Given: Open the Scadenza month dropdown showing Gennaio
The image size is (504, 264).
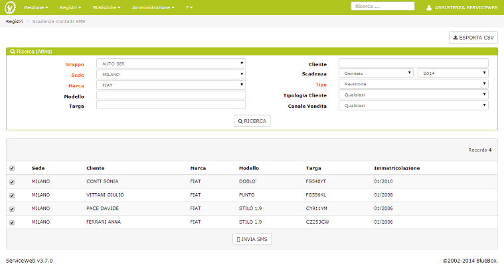Looking at the screenshot, I should (x=376, y=73).
